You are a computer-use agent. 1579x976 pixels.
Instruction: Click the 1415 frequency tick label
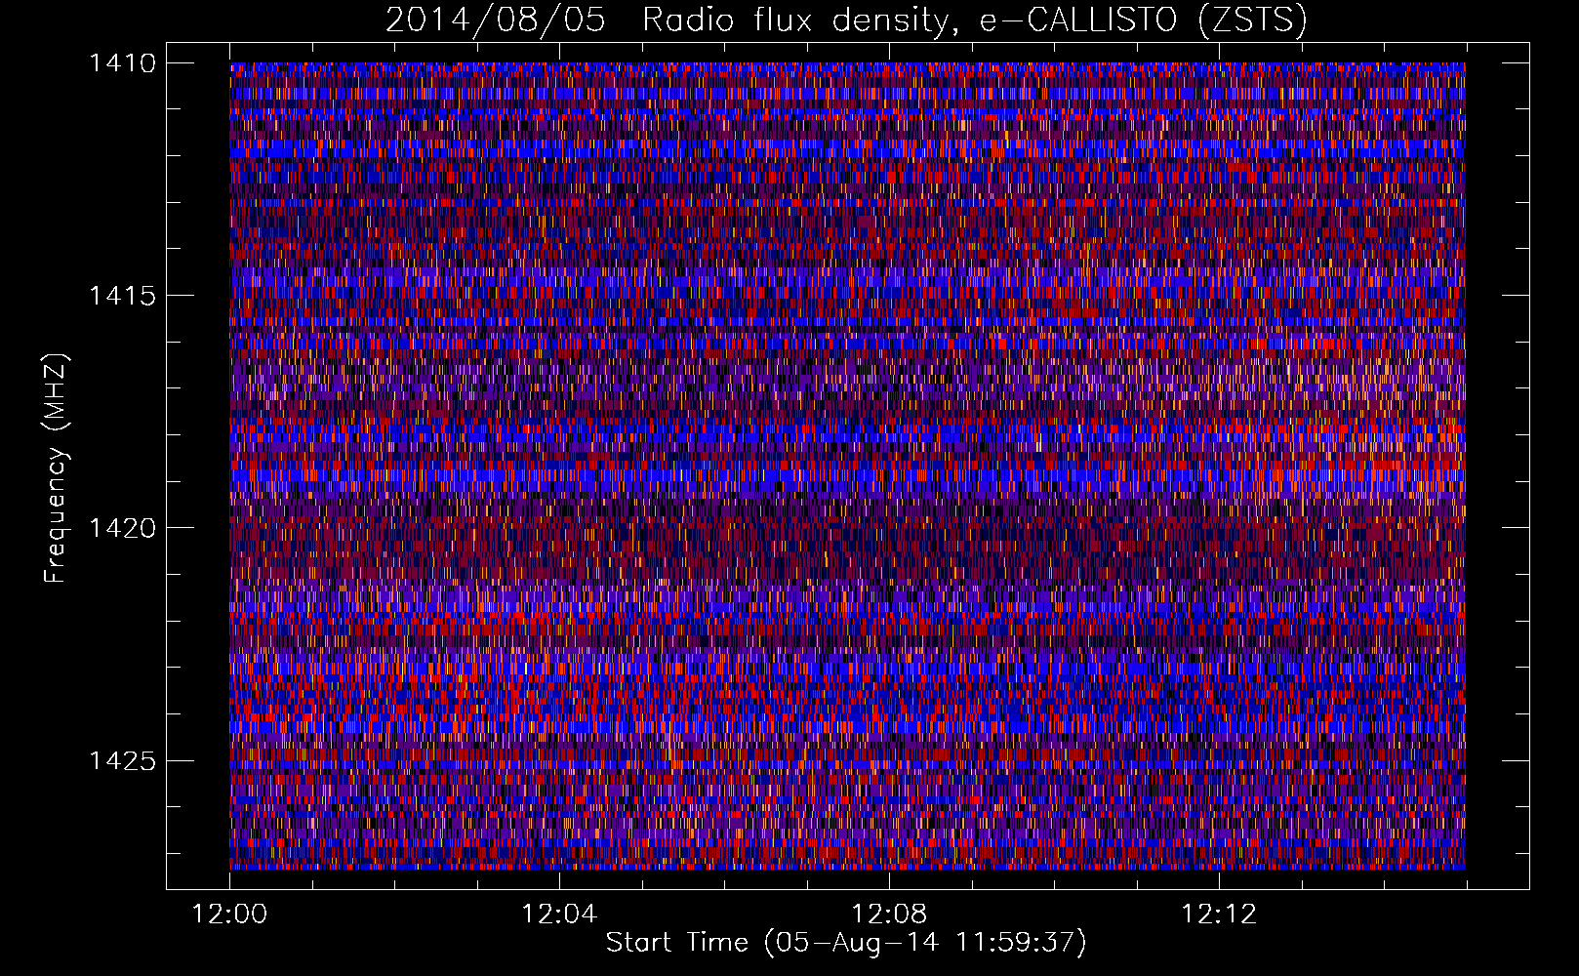tap(123, 296)
